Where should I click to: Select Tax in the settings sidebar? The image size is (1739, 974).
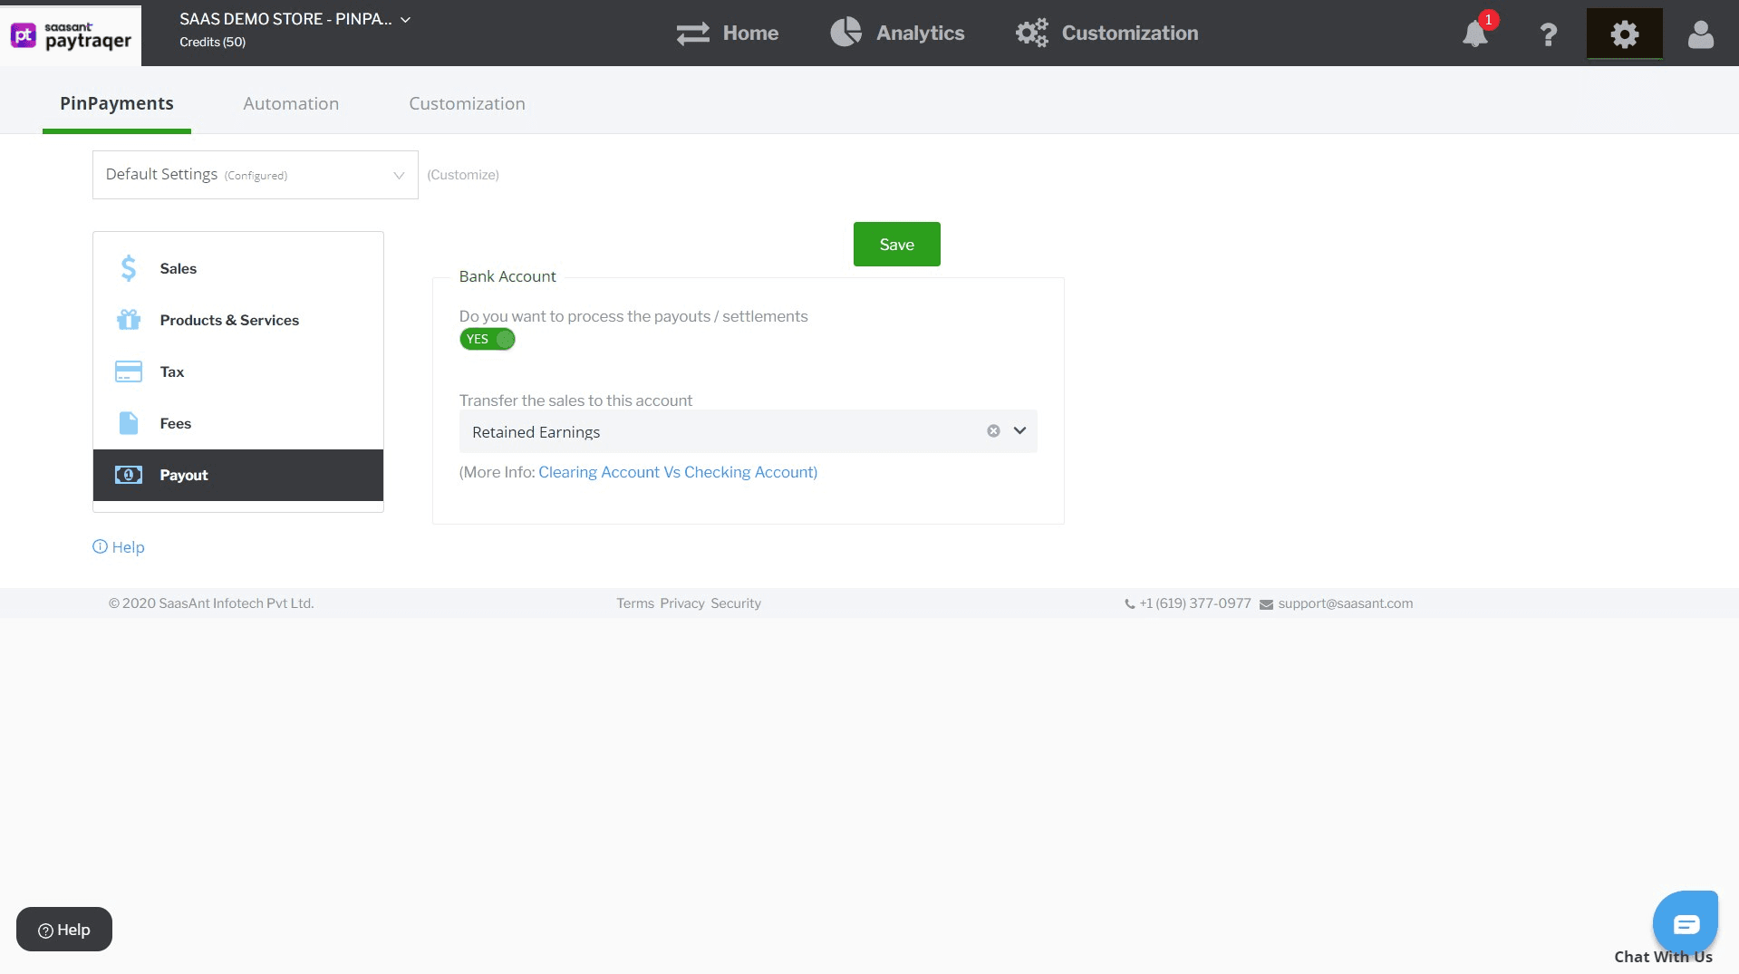238,371
